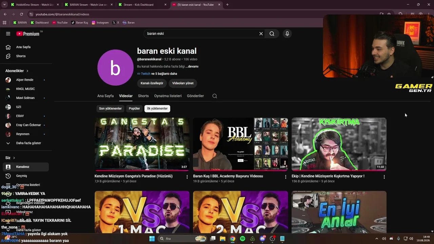Show hidden system tray icons
The height and width of the screenshot is (244, 434).
[376, 239]
